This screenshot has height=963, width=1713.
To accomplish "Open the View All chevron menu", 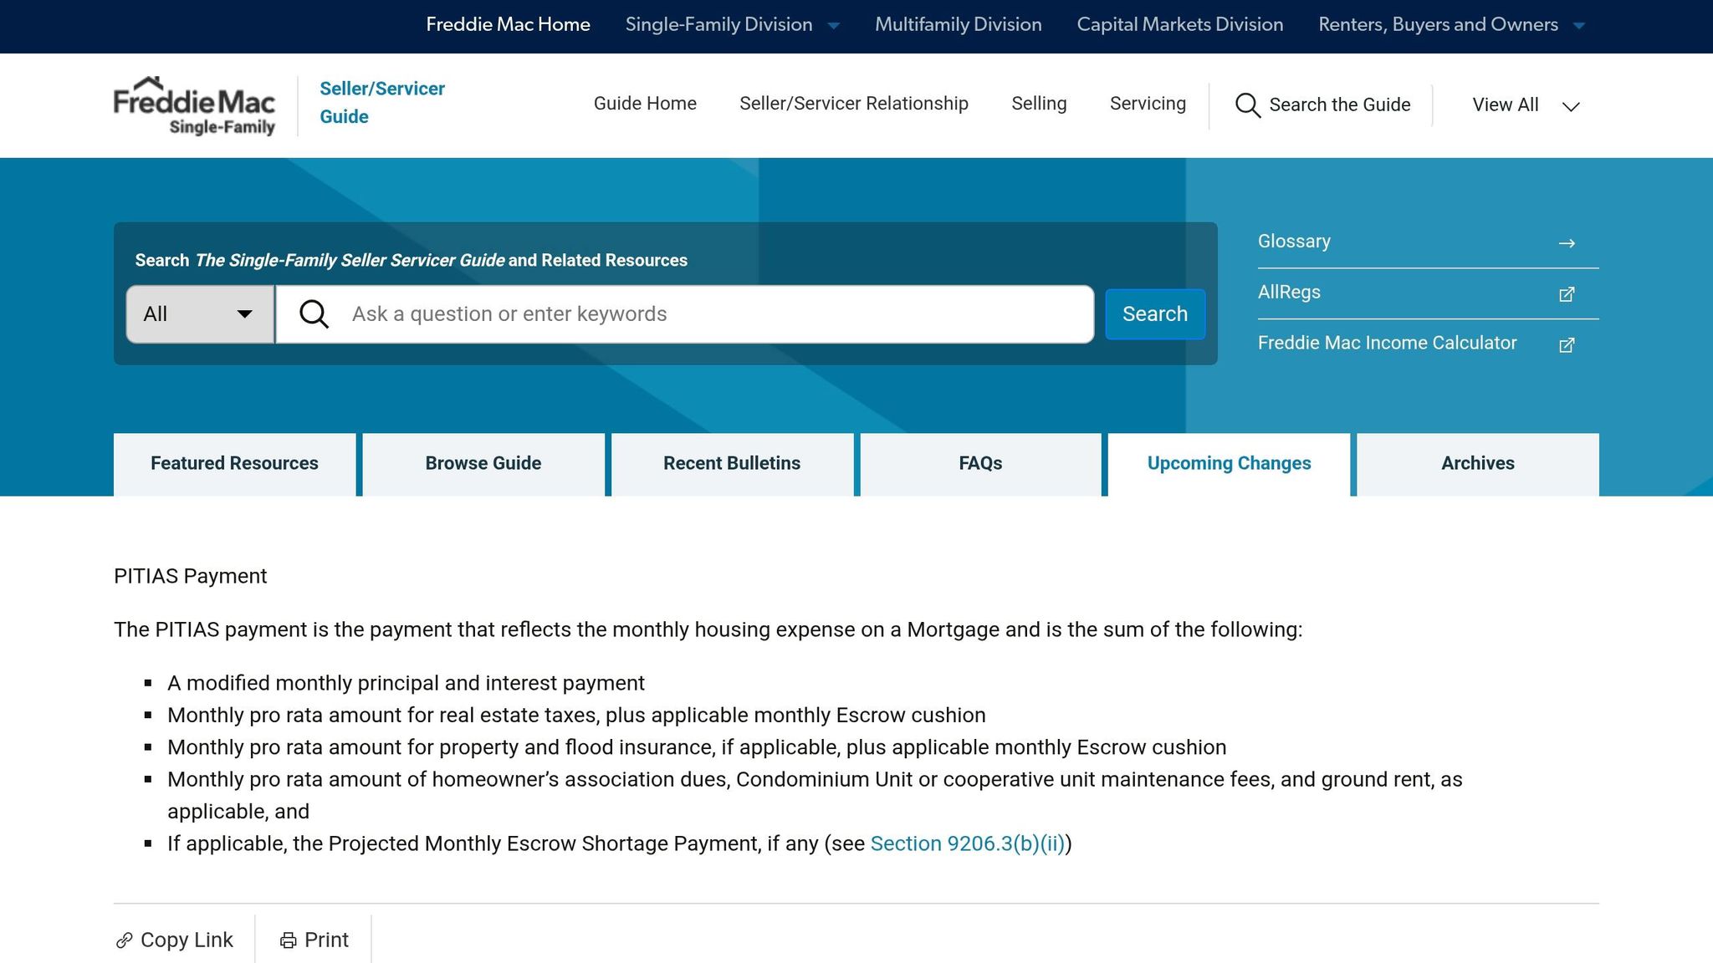I will [x=1571, y=106].
